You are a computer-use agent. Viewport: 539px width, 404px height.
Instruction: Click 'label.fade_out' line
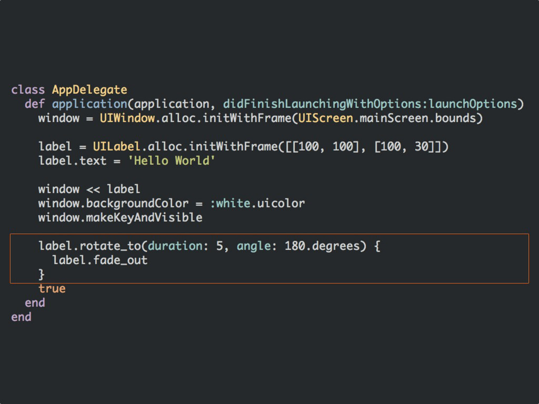click(99, 260)
